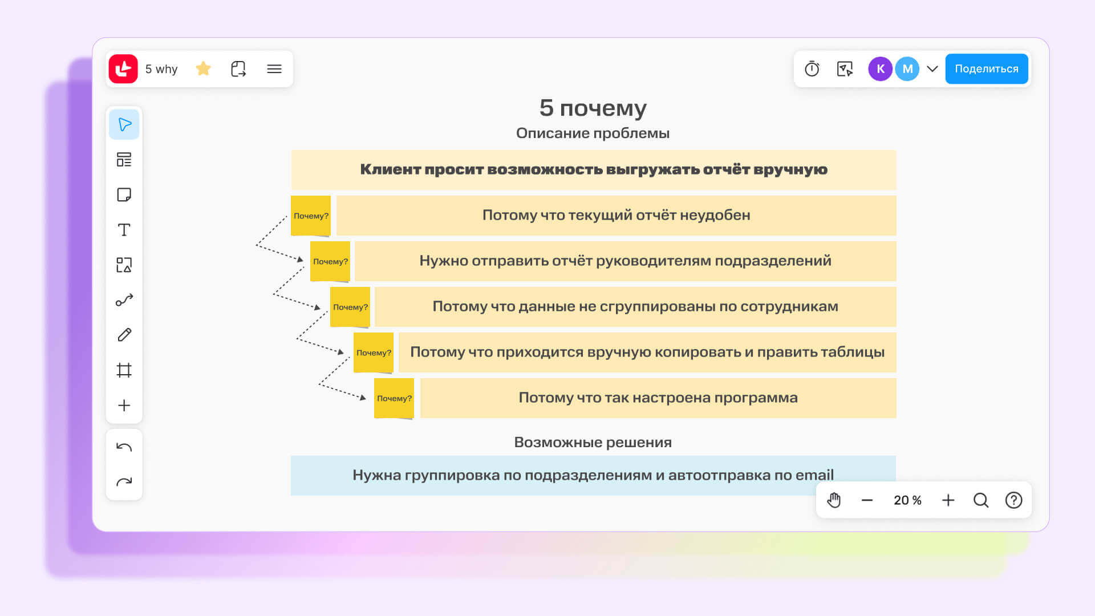
Task: Zoom out with the minus button
Action: click(867, 500)
